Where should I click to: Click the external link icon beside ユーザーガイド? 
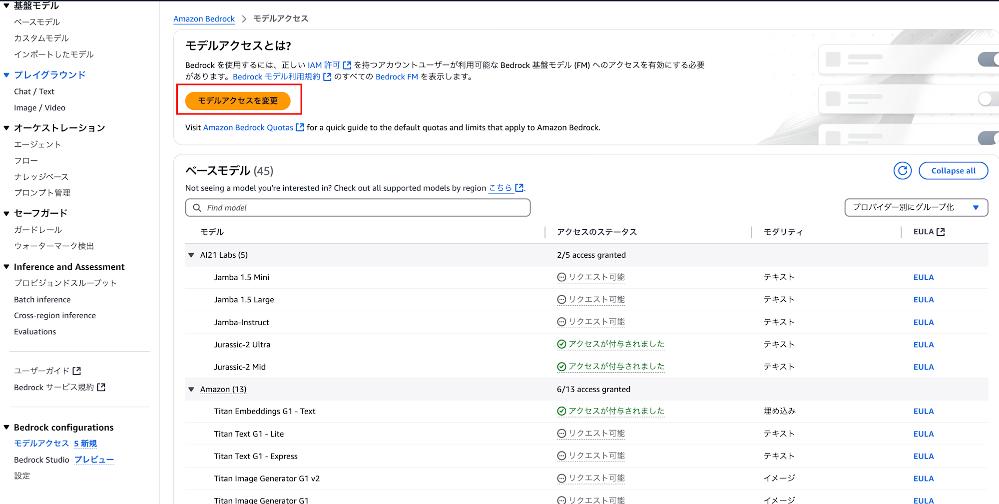[x=76, y=371]
